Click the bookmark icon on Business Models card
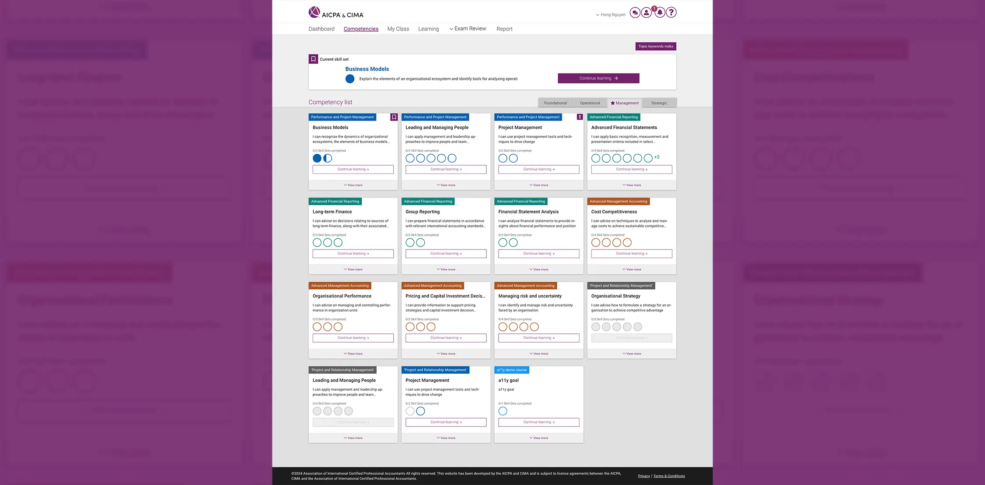 click(x=394, y=117)
